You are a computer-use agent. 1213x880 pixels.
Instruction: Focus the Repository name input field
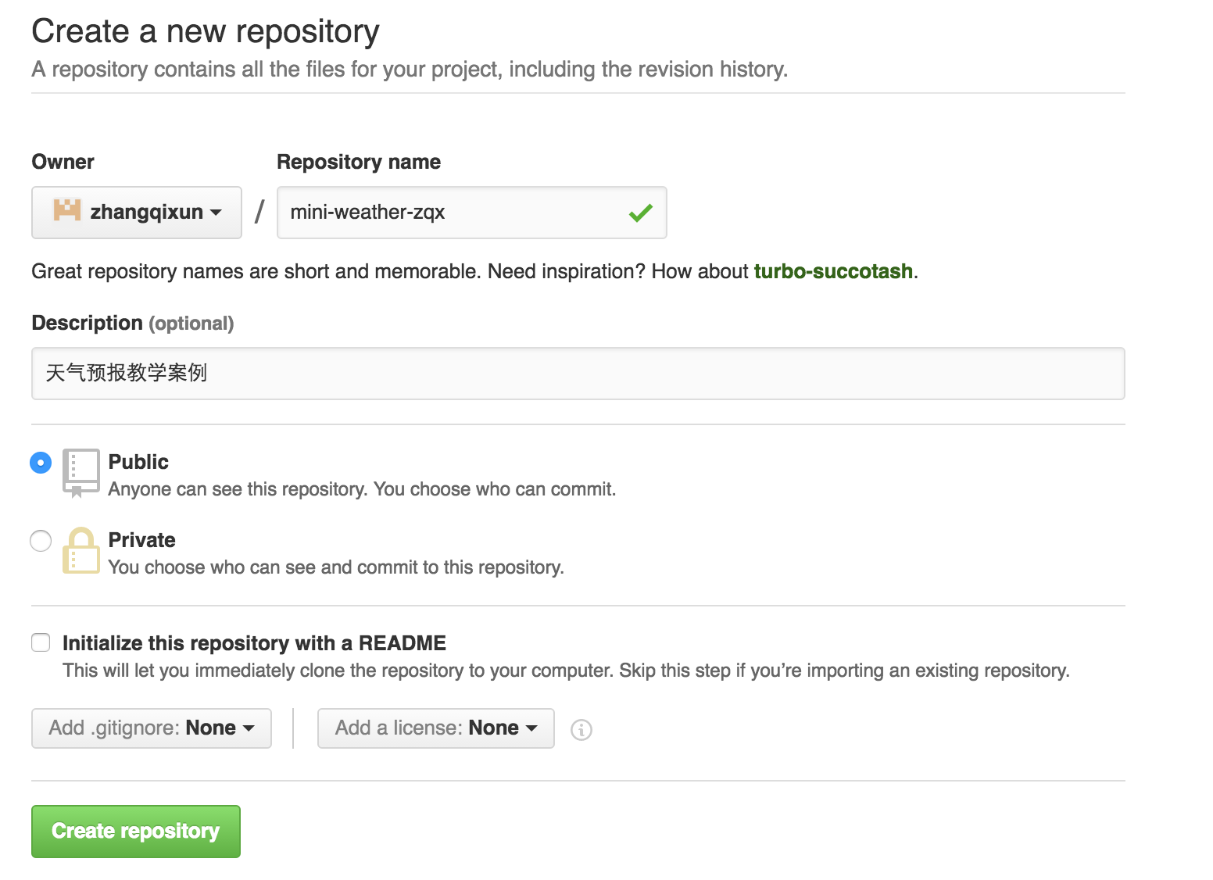coord(471,212)
